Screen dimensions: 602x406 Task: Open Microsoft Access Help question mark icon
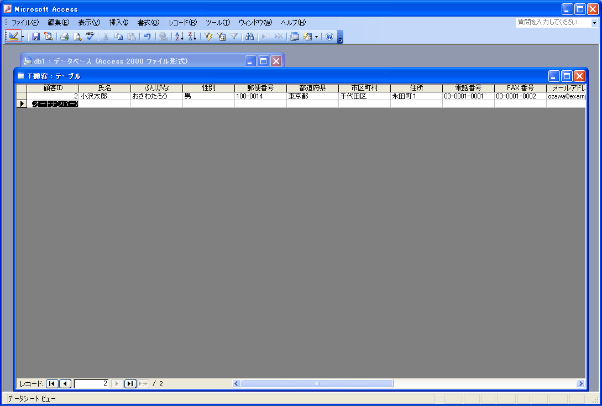pyautogui.click(x=329, y=37)
